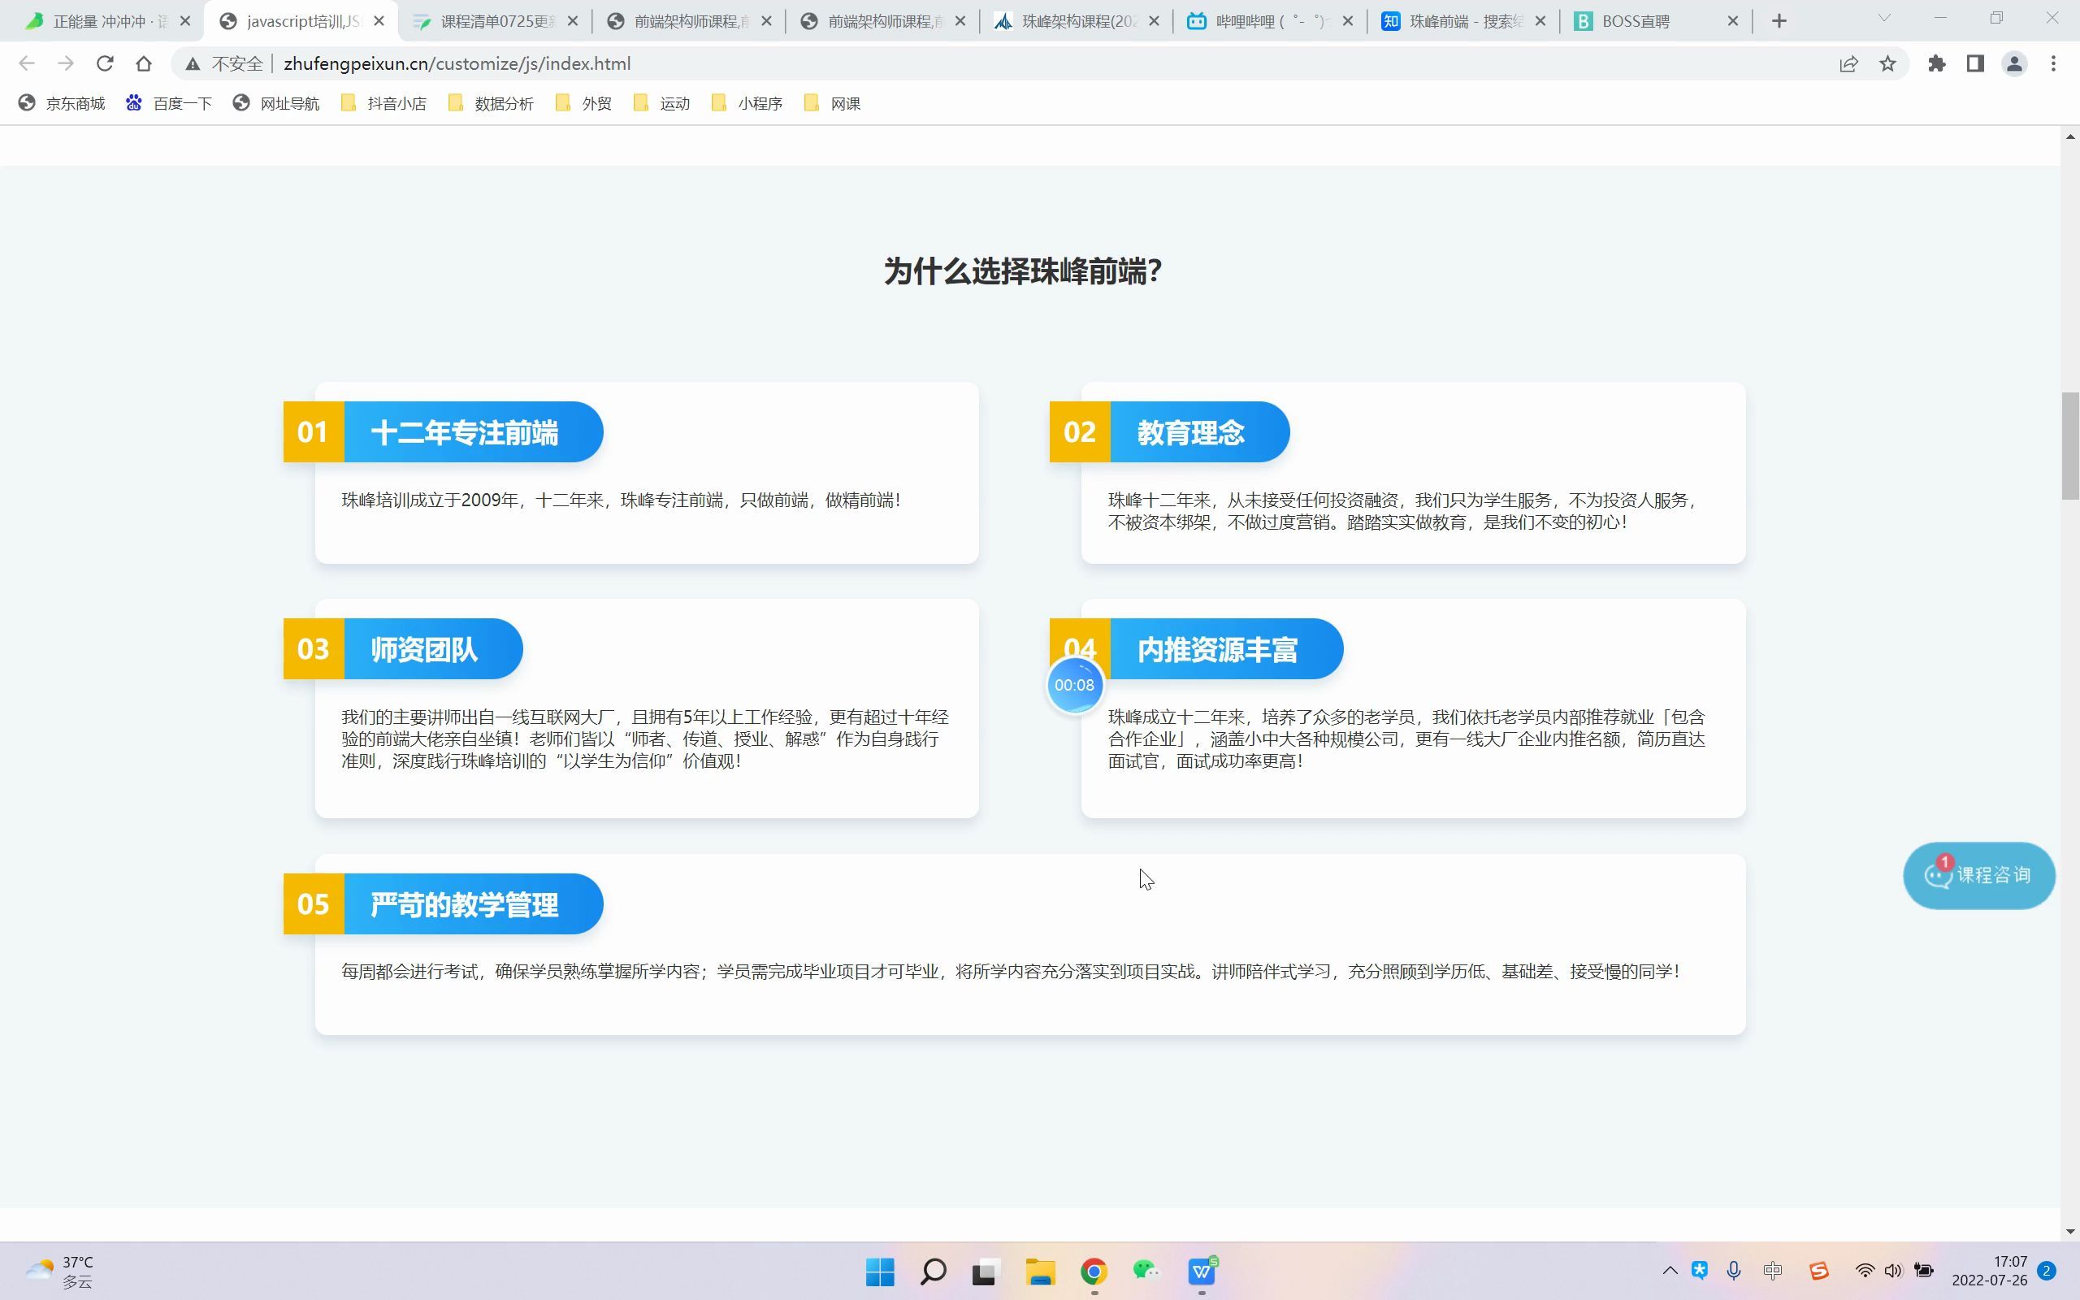Click the back navigation arrow
Image resolution: width=2080 pixels, height=1300 pixels.
coord(27,63)
